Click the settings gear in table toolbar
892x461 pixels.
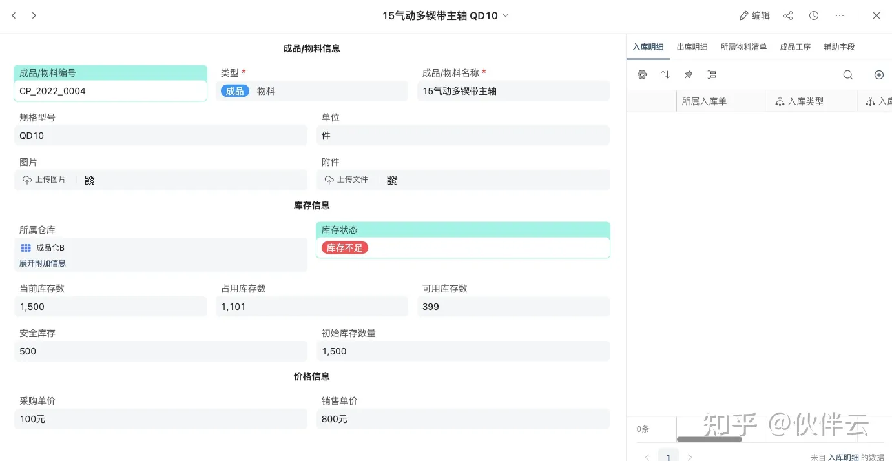coord(642,75)
